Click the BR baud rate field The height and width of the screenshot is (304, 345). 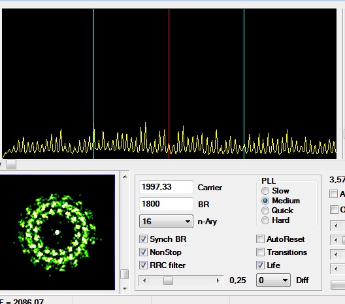pyautogui.click(x=166, y=204)
